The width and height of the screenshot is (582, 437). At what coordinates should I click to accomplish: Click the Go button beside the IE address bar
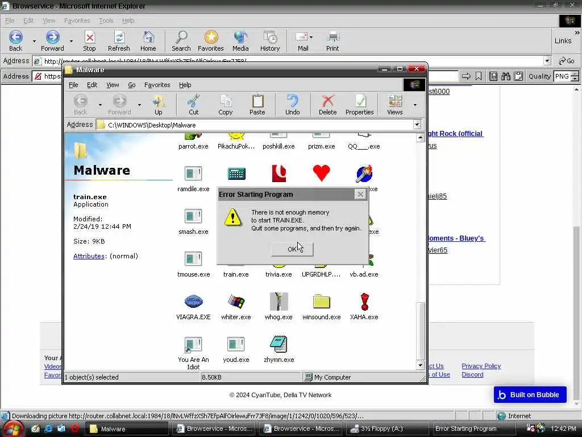[567, 61]
